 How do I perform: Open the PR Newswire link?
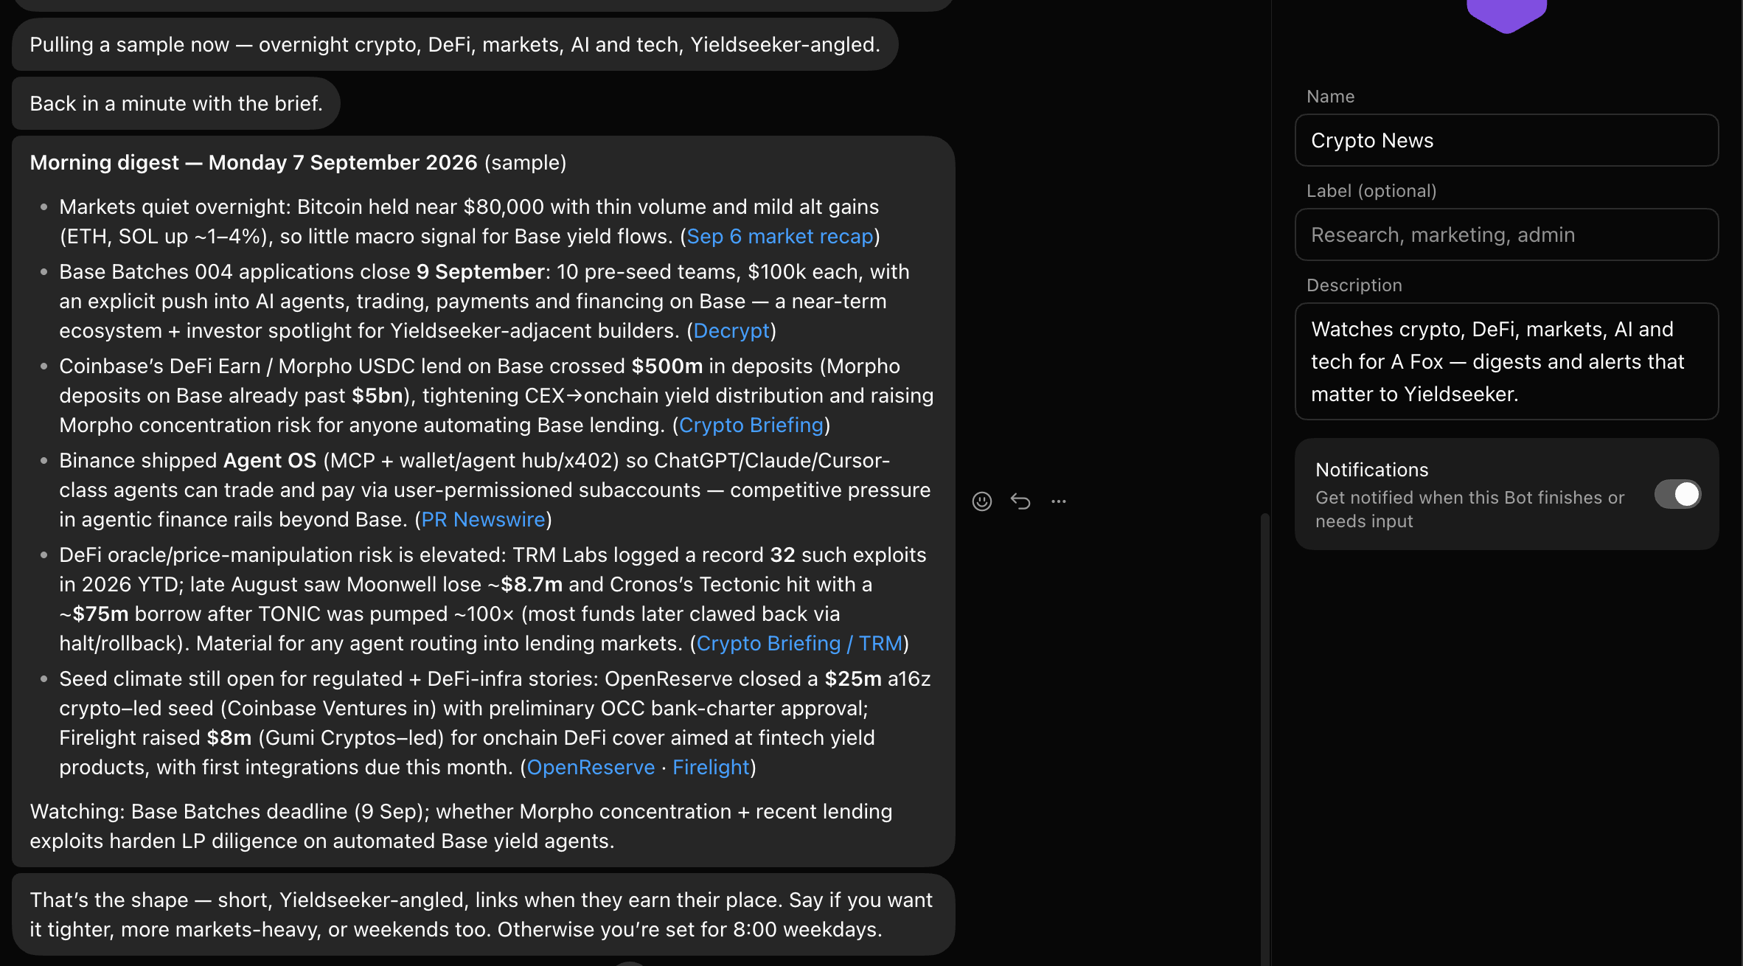tap(483, 519)
